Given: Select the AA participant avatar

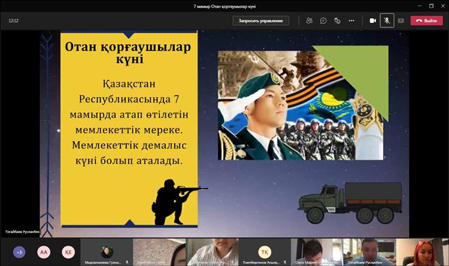Looking at the screenshot, I should 43,252.
